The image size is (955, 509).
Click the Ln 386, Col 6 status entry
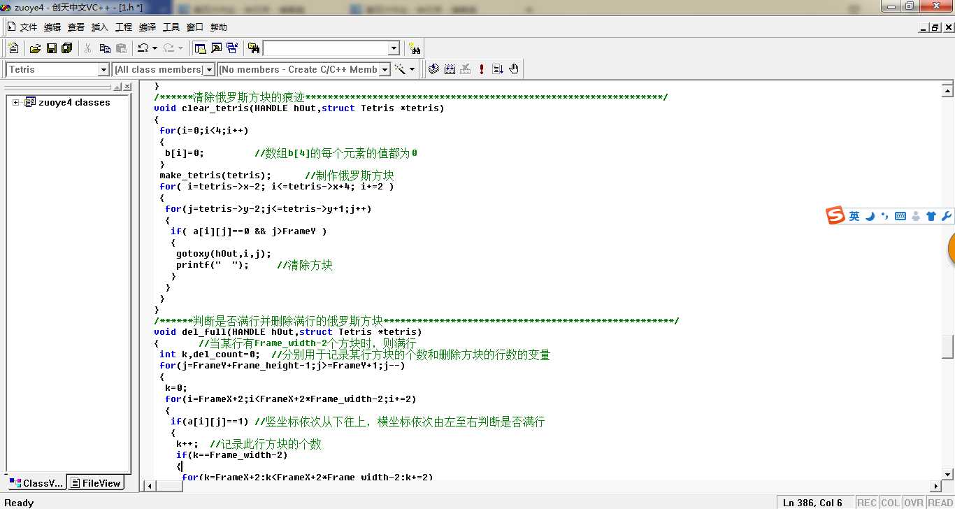tap(815, 502)
